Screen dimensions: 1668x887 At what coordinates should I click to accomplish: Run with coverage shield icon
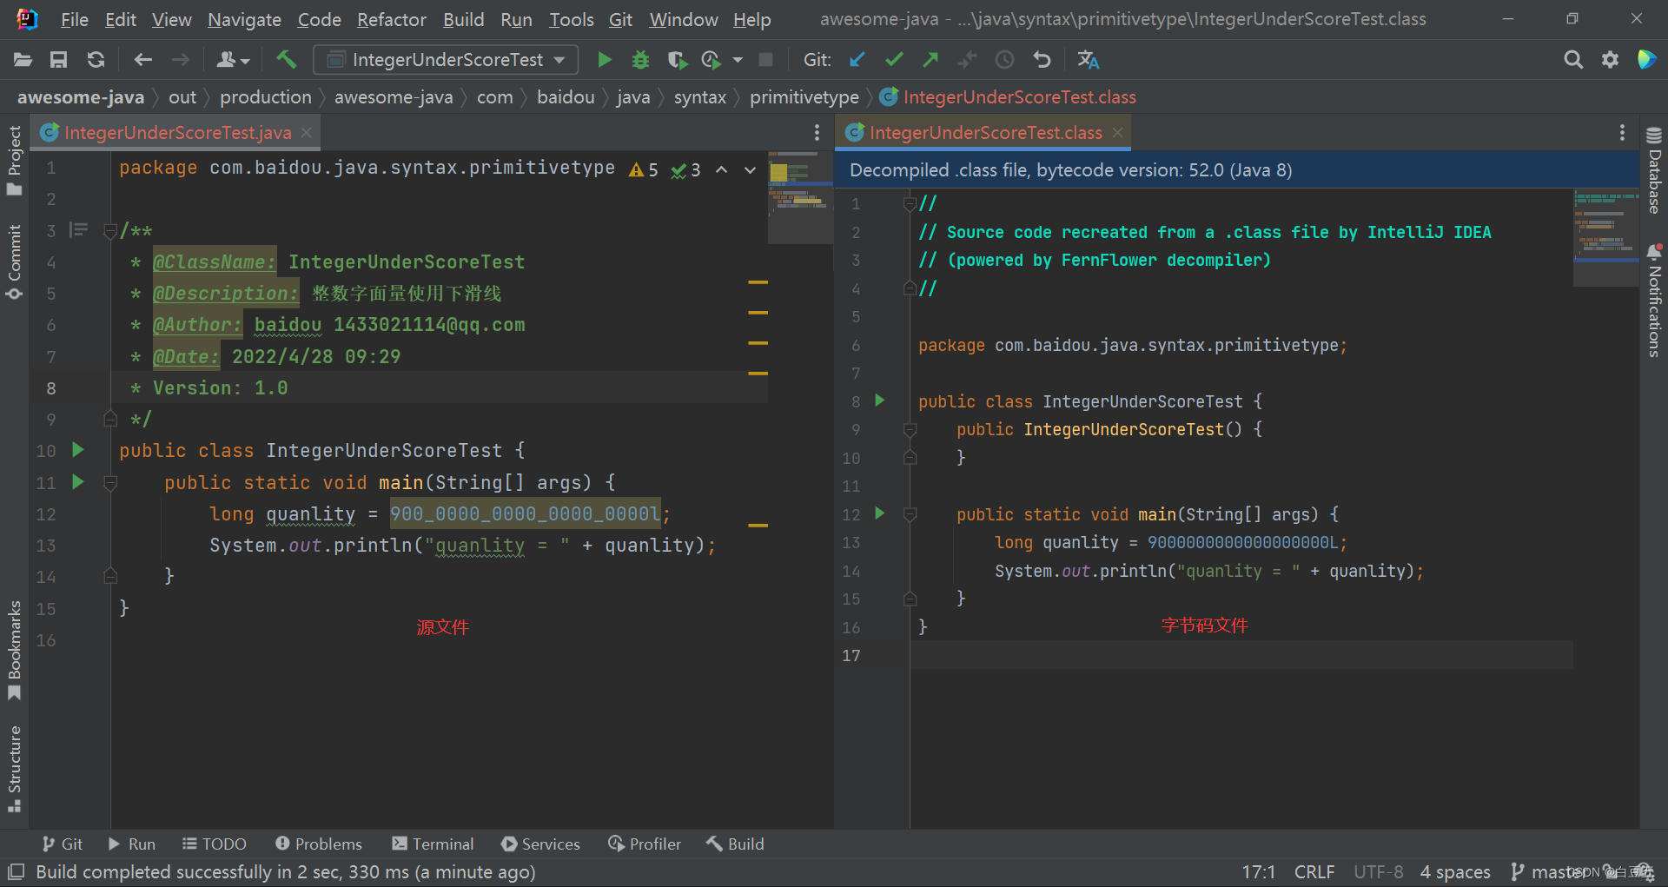tap(677, 60)
